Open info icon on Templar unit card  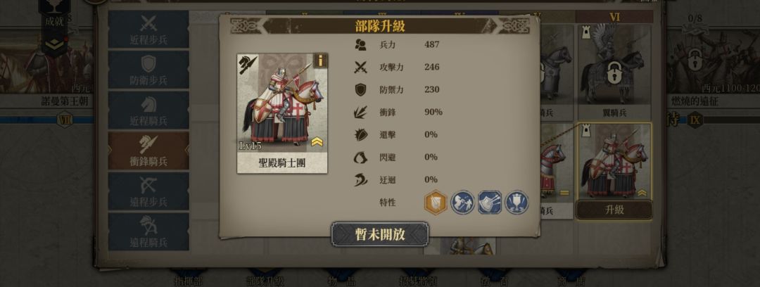(x=320, y=60)
